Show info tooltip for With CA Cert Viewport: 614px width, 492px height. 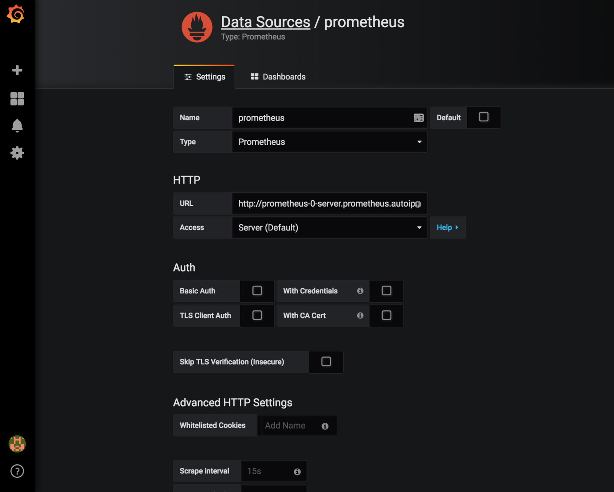360,315
